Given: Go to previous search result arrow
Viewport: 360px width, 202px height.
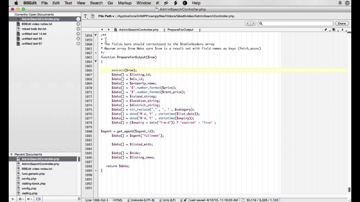Looking at the screenshot, I should [247, 24].
